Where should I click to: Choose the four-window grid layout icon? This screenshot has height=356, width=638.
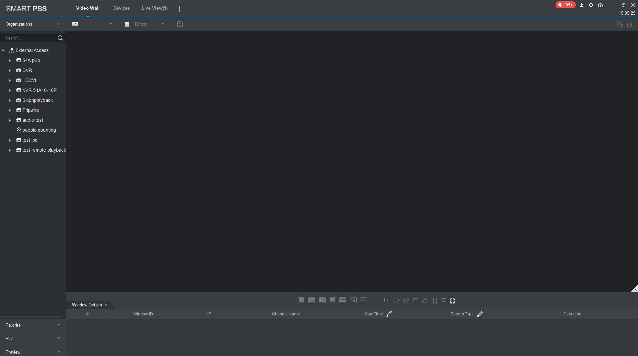tap(312, 300)
